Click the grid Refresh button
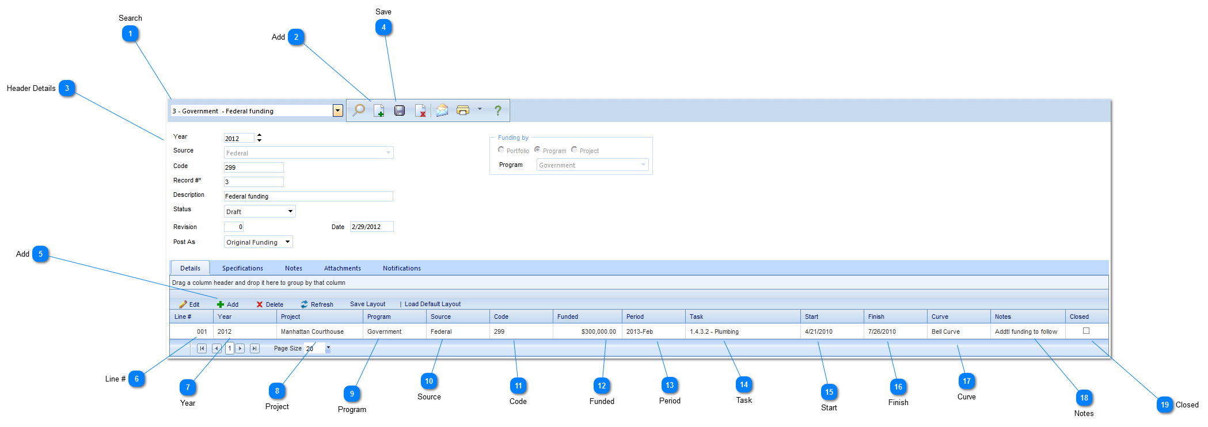1208x427 pixels. pyautogui.click(x=317, y=304)
